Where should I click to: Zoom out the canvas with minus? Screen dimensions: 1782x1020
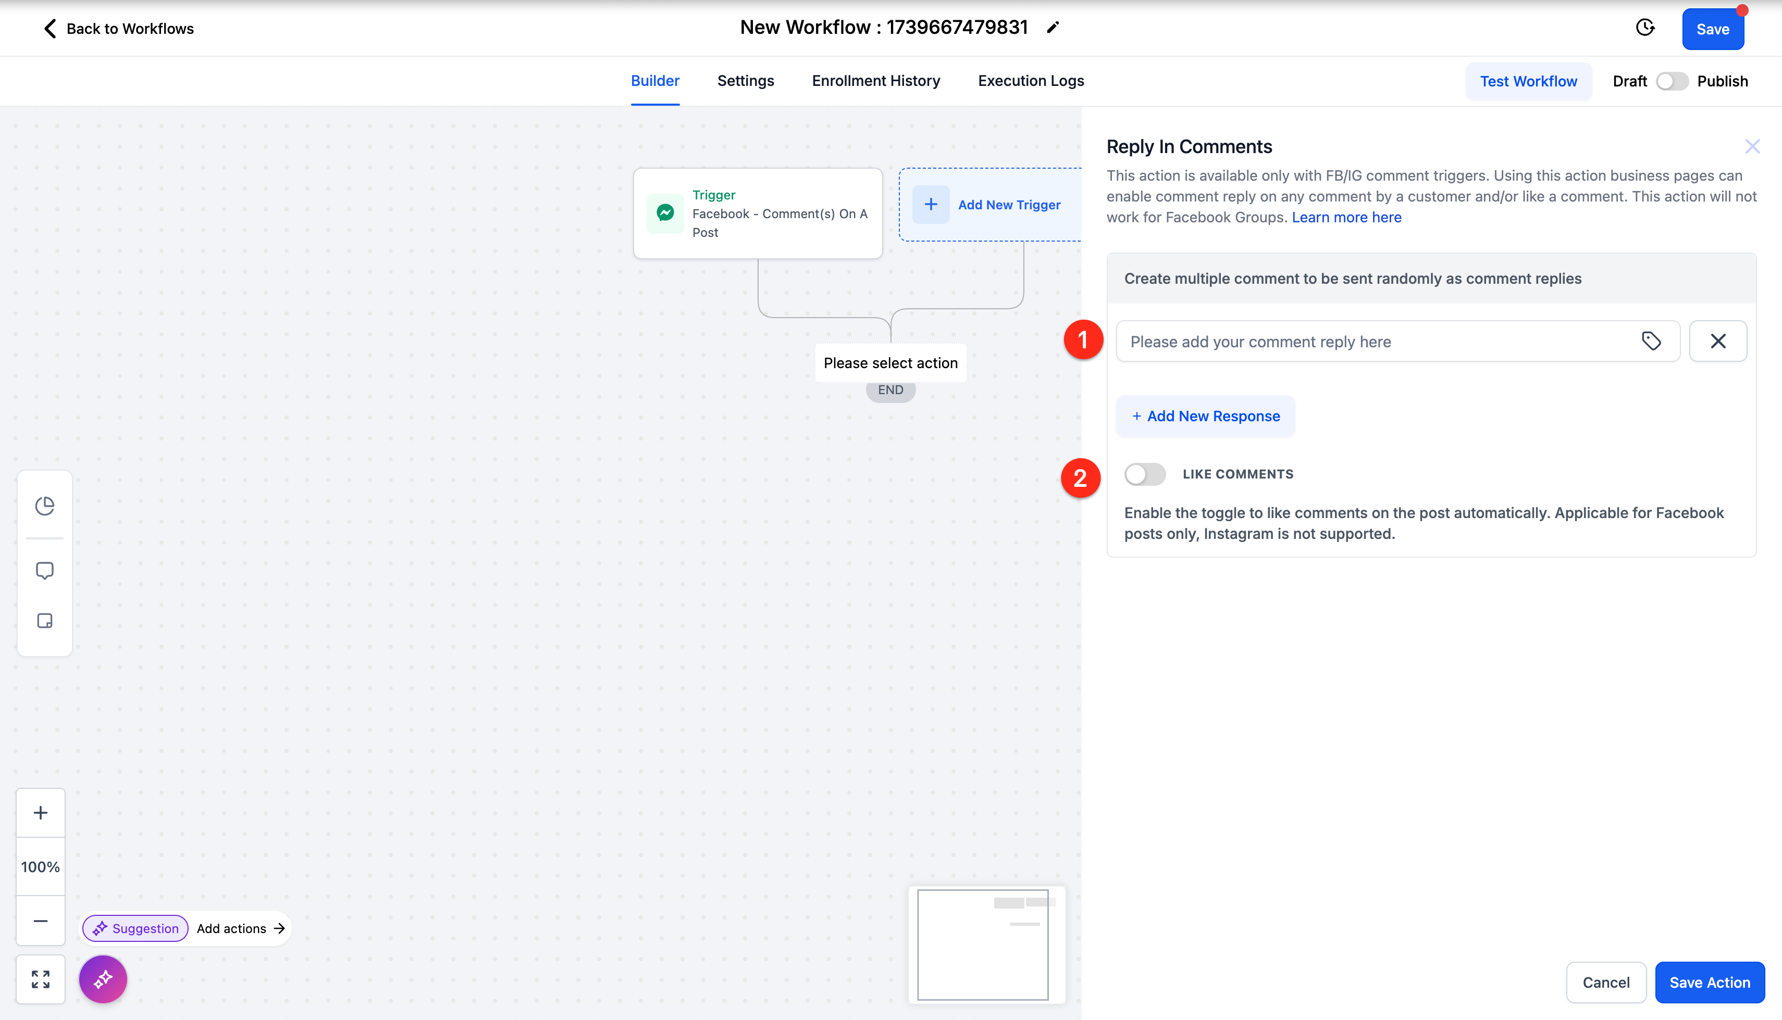point(41,921)
